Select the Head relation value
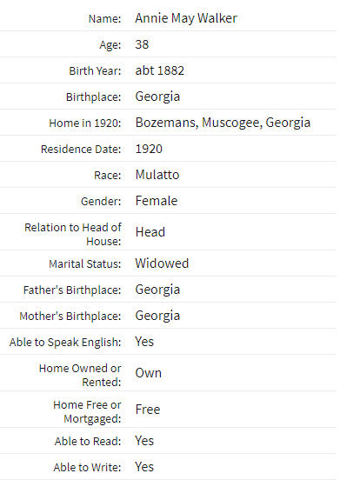The height and width of the screenshot is (480, 340). coord(150,232)
